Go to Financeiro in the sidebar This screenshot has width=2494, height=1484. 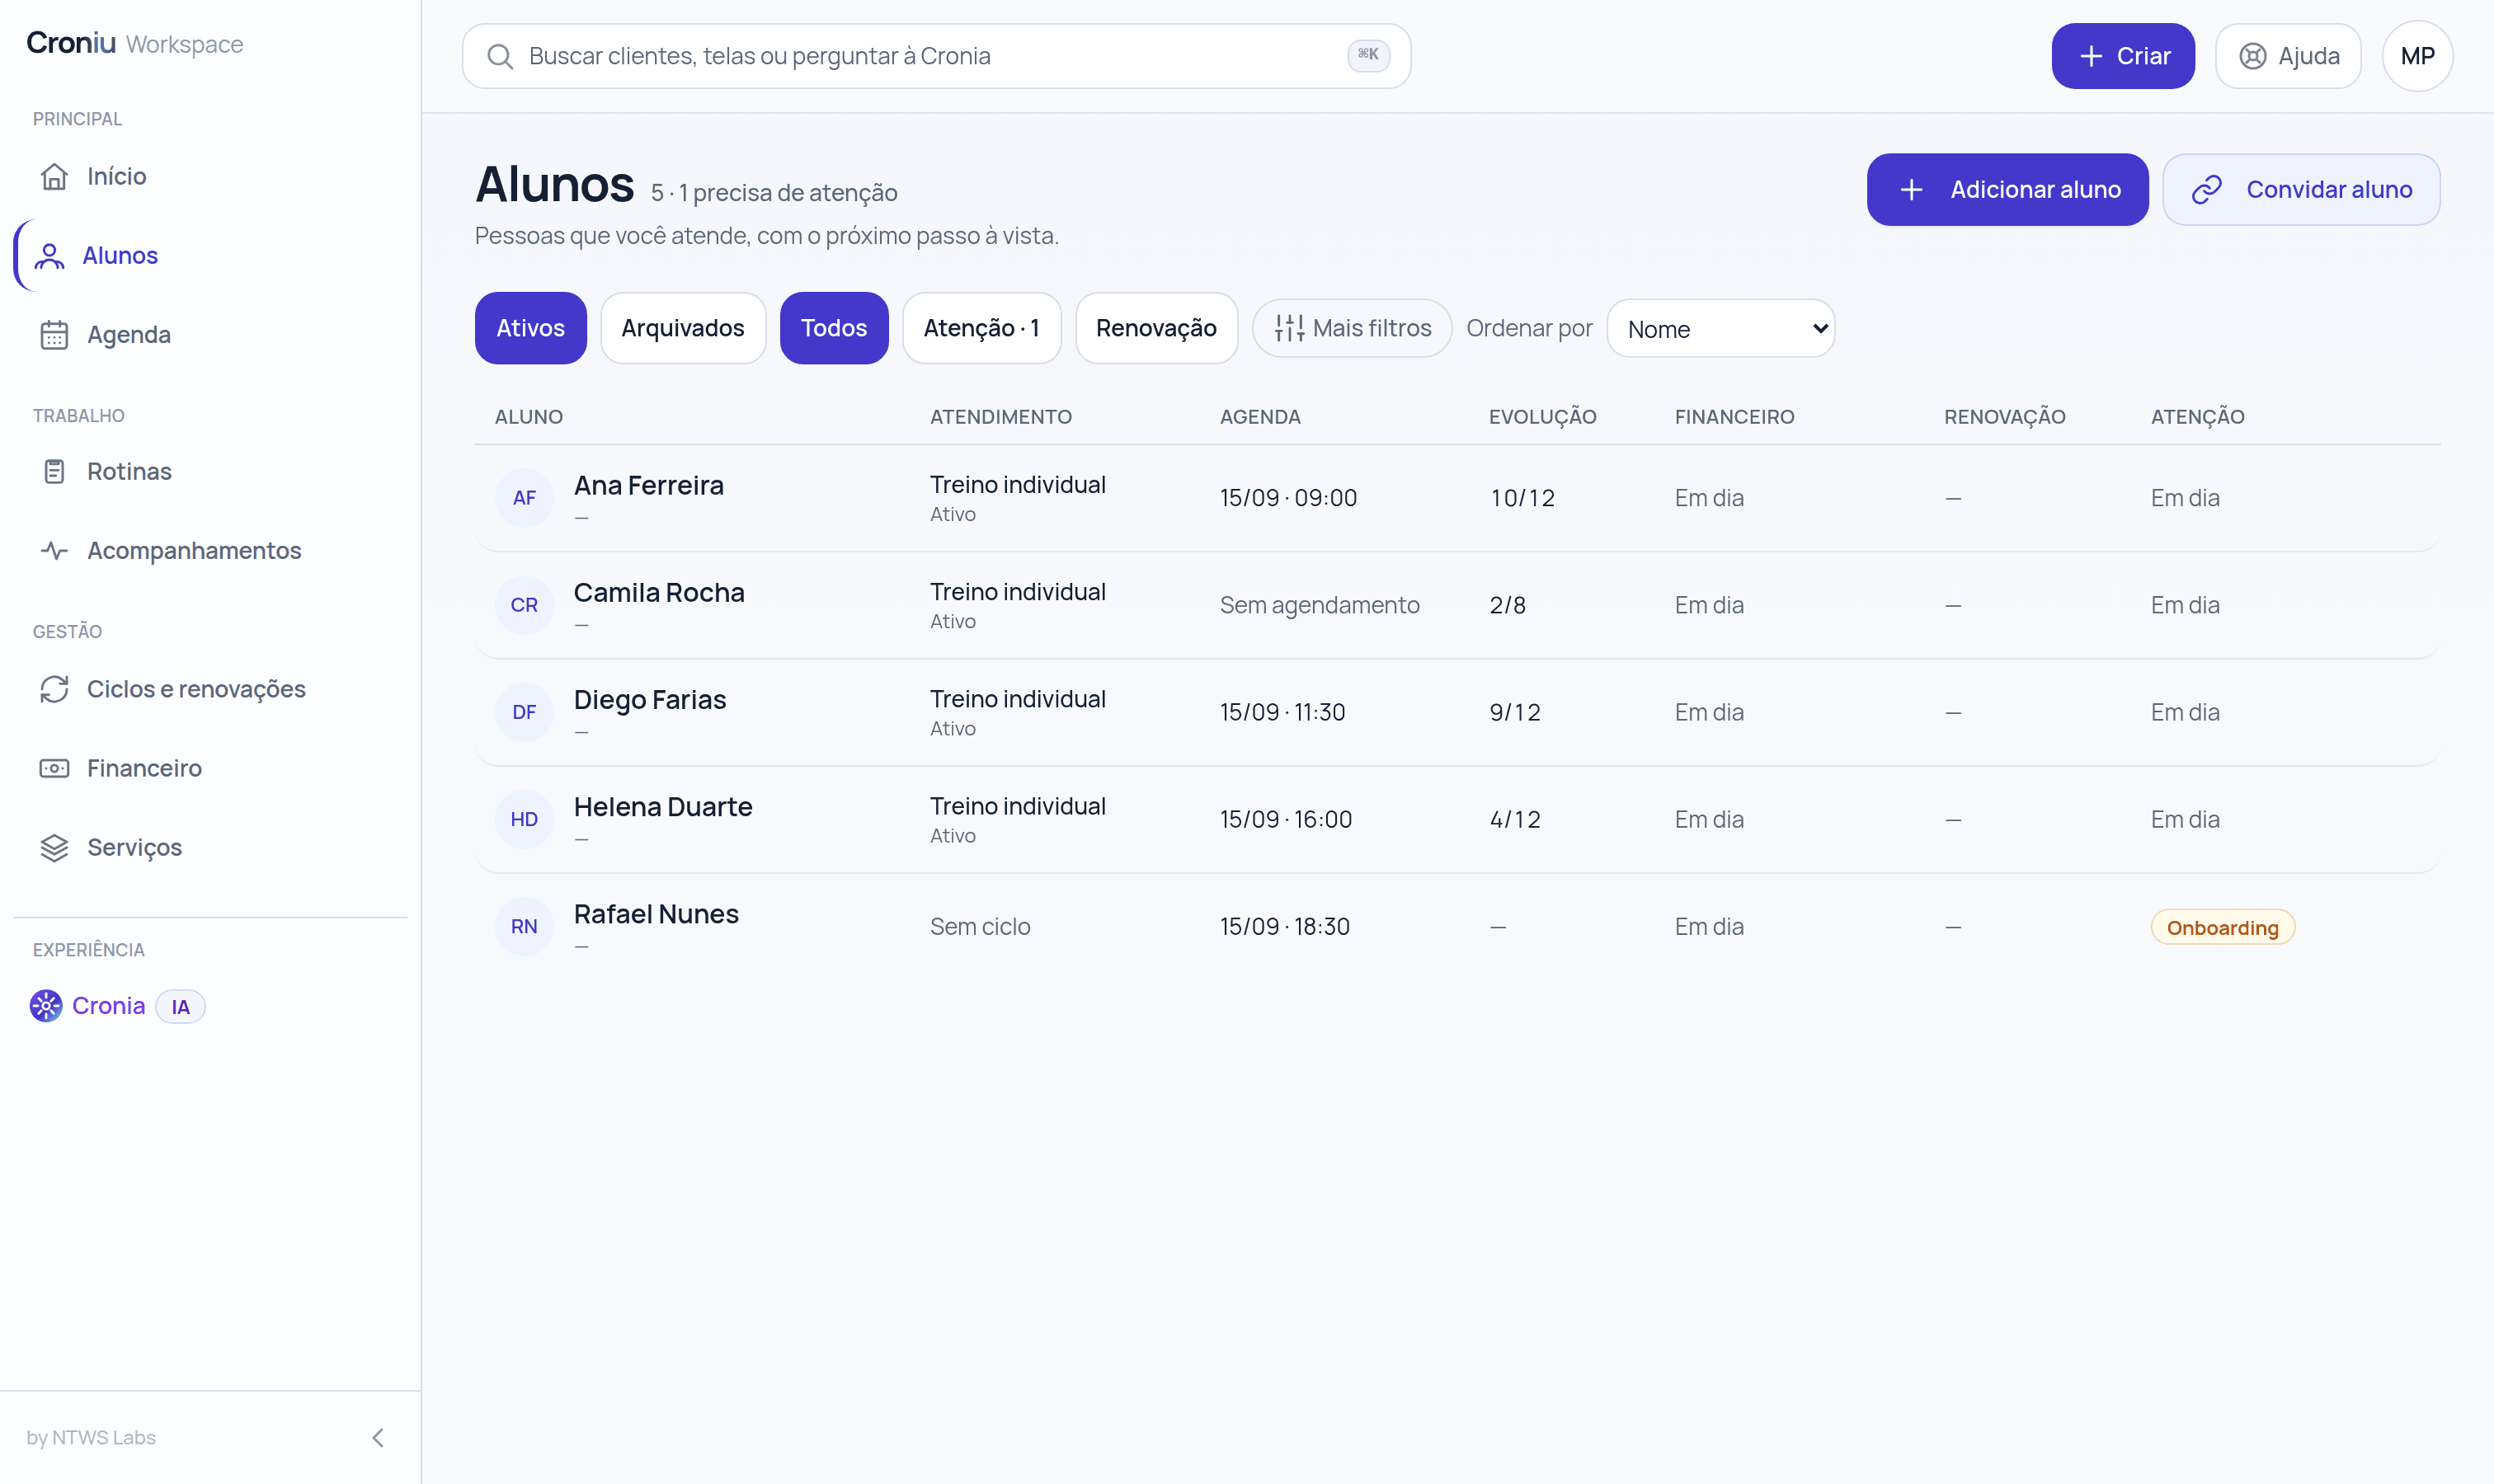point(210,768)
